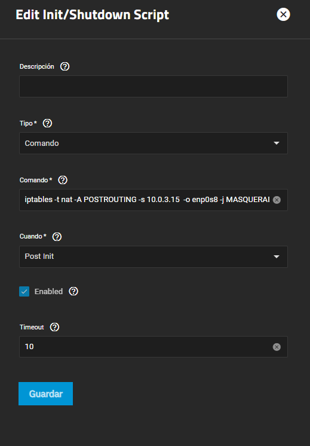Click the Cuando dropdown arrow
The width and height of the screenshot is (310, 446).
click(277, 256)
